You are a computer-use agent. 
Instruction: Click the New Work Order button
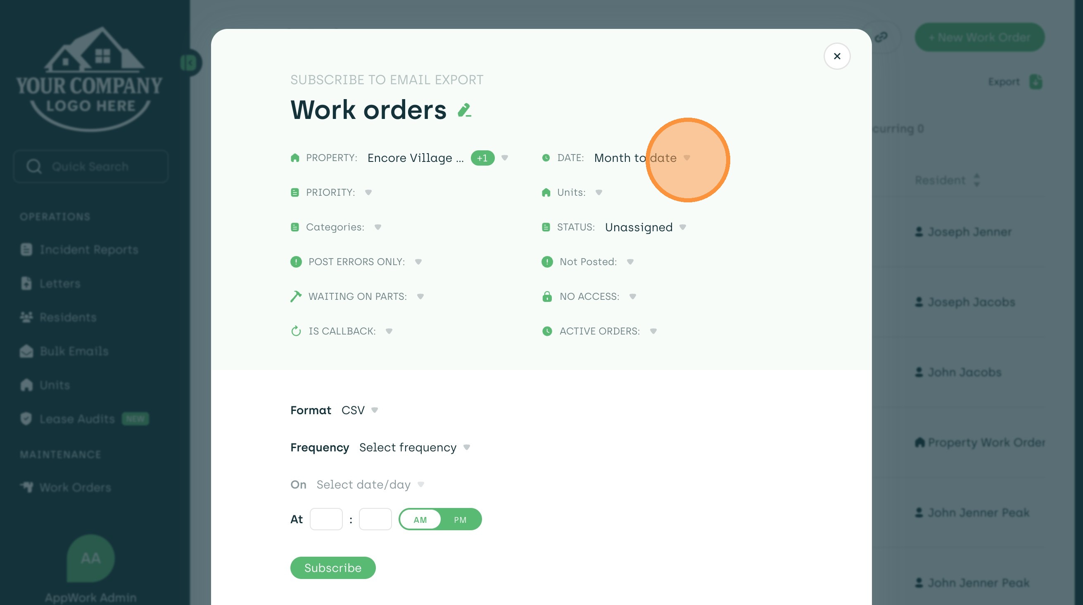(x=979, y=38)
